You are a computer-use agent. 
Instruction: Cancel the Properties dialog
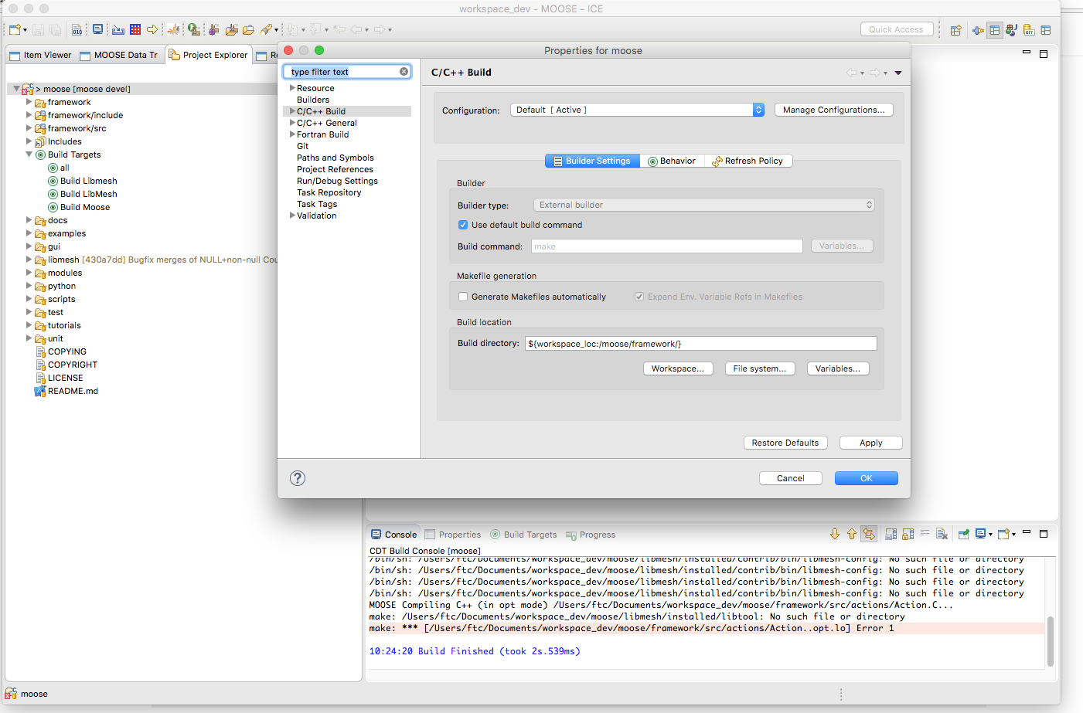click(791, 478)
